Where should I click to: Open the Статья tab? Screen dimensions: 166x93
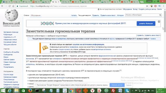pyautogui.click(x=26, y=16)
